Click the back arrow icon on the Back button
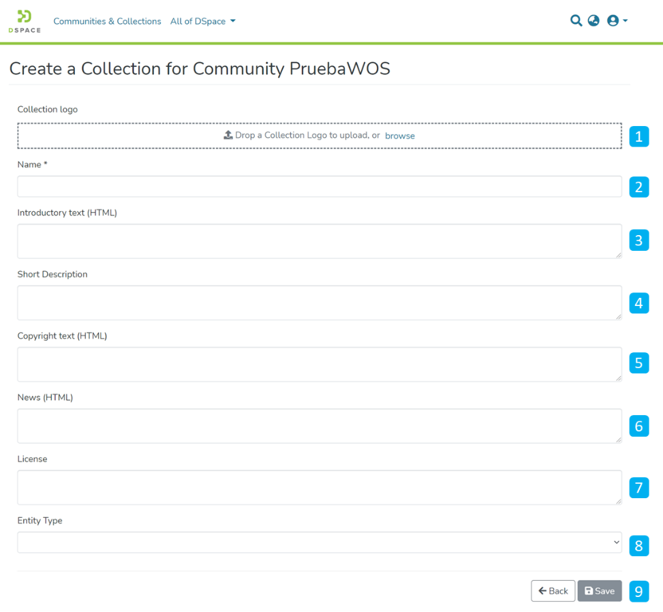The height and width of the screenshot is (612, 663). click(542, 591)
